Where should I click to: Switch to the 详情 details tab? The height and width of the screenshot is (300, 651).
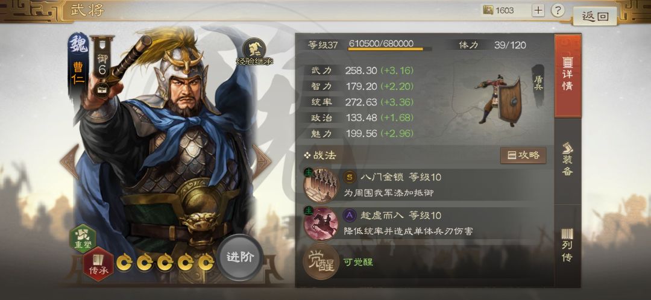coord(568,76)
